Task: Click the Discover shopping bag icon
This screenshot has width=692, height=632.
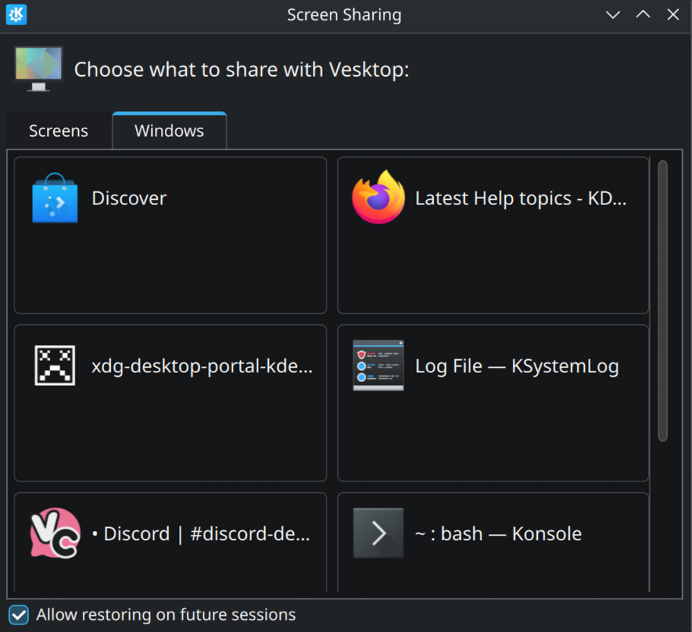Action: [55, 198]
